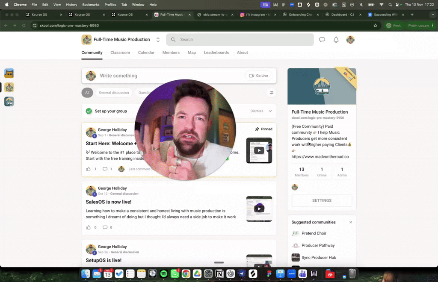
Task: Play the SalesOS post video thumbnail
Action: click(259, 209)
